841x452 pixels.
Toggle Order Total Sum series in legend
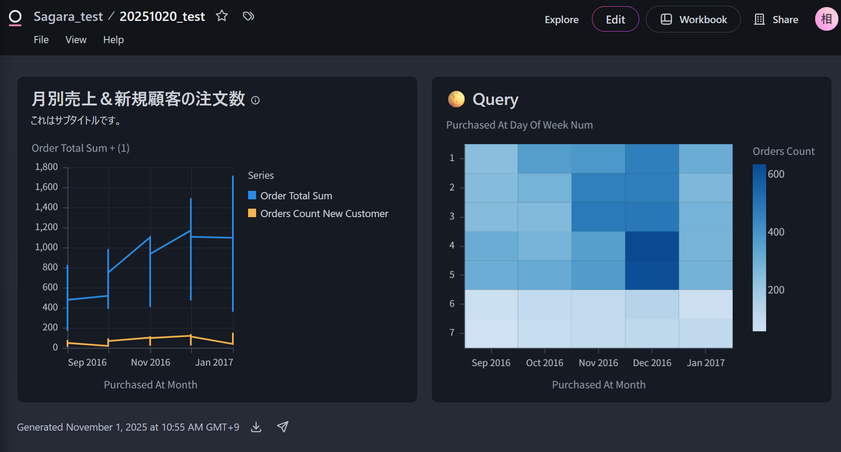(x=296, y=196)
